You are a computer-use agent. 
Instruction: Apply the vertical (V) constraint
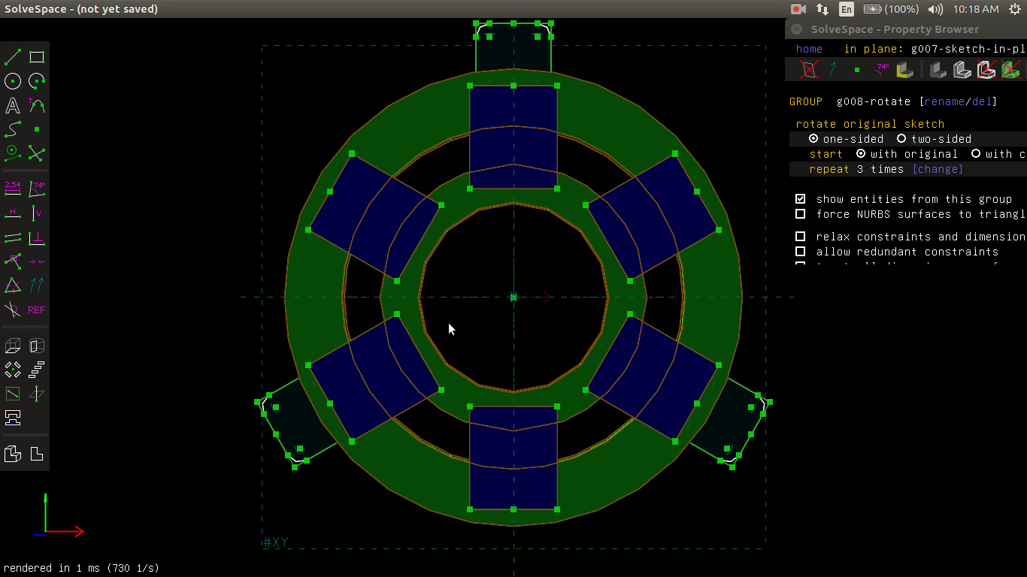37,213
